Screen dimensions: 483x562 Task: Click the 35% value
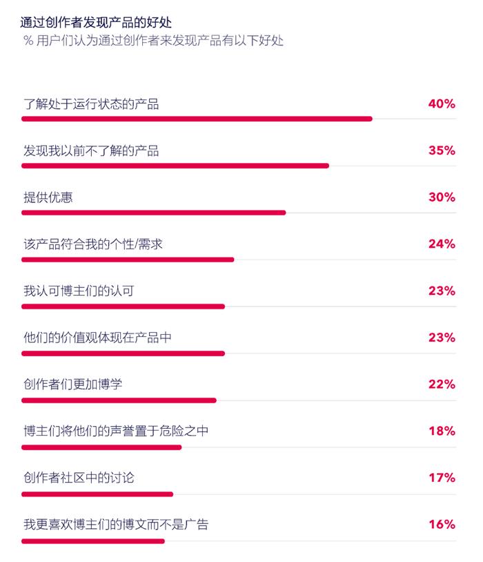pyautogui.click(x=442, y=151)
